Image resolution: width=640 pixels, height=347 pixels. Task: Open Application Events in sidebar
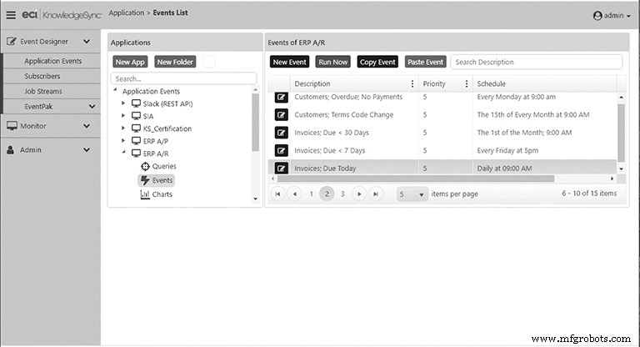[52, 61]
